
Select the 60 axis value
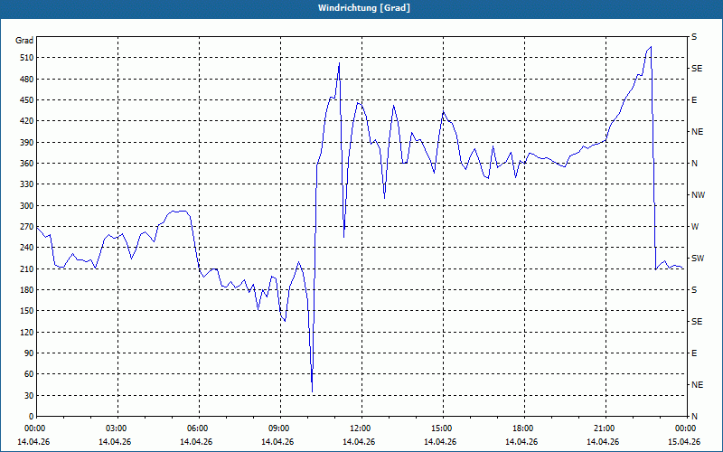point(29,374)
